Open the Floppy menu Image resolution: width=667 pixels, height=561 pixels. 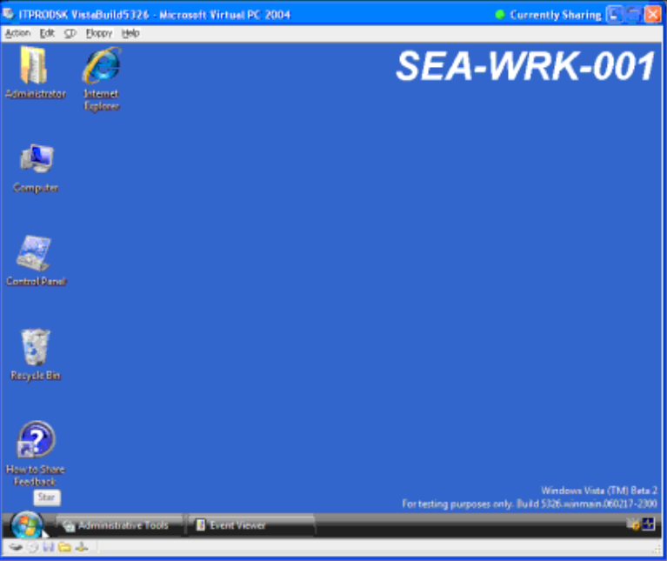99,33
